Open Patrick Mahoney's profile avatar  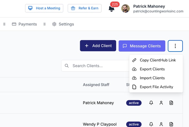point(126,8)
